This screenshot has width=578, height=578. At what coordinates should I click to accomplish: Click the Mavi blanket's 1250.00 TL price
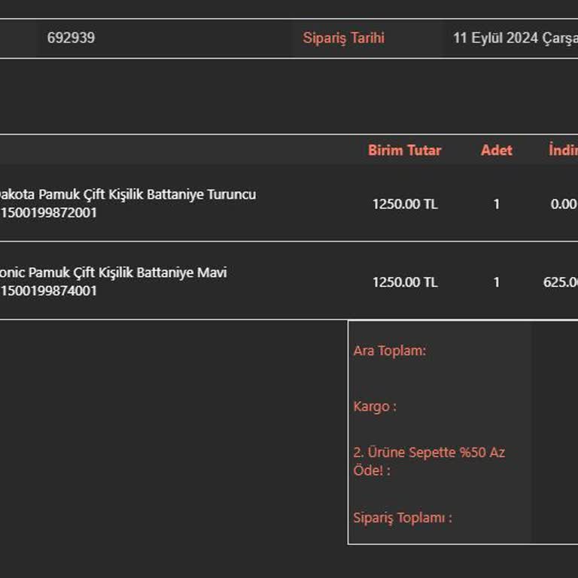[404, 282]
